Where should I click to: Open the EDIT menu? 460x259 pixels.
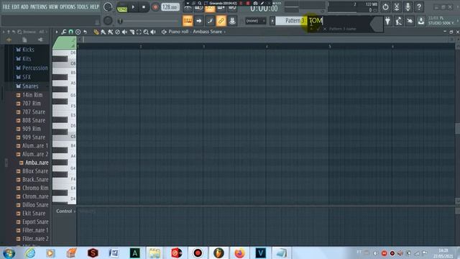click(x=16, y=6)
